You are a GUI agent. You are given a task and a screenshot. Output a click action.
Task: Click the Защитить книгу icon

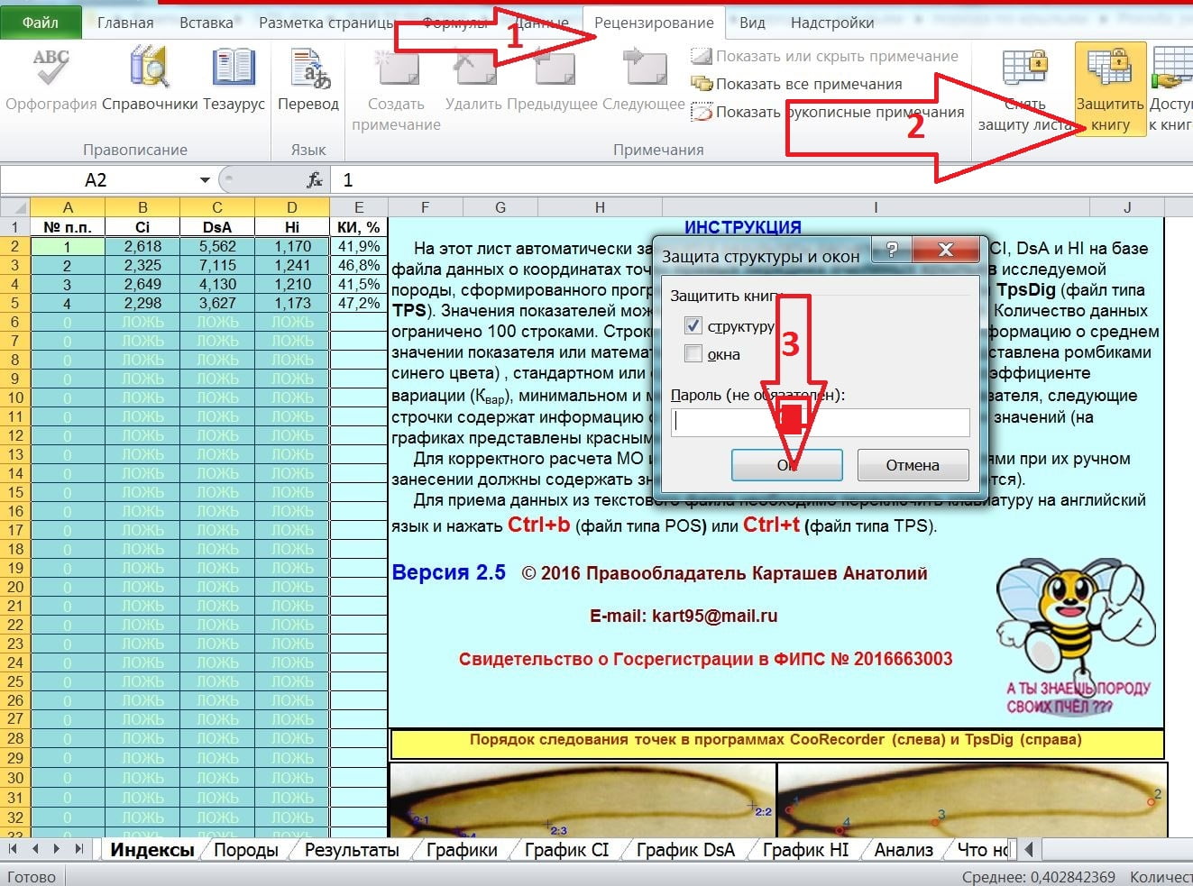1110,70
